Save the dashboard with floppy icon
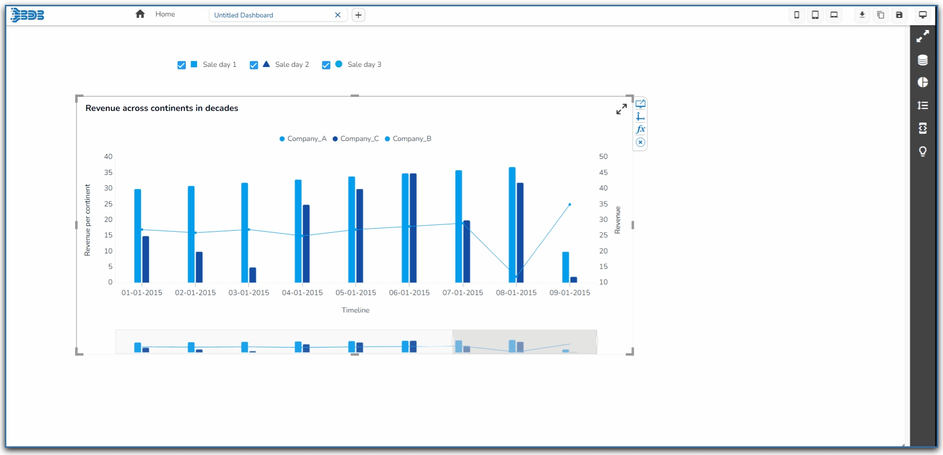 (899, 15)
